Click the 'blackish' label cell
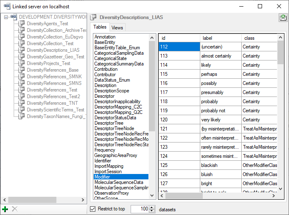The height and width of the screenshot is (215, 289). 221,165
